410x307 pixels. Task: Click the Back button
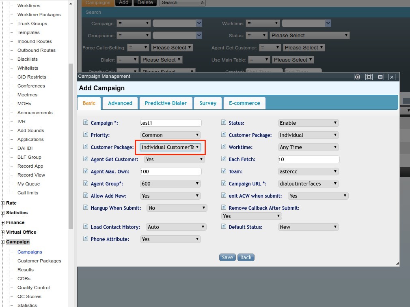click(246, 257)
